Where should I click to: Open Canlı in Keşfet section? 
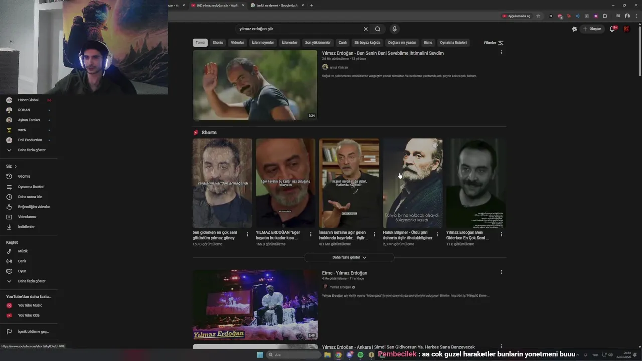pyautogui.click(x=28, y=261)
